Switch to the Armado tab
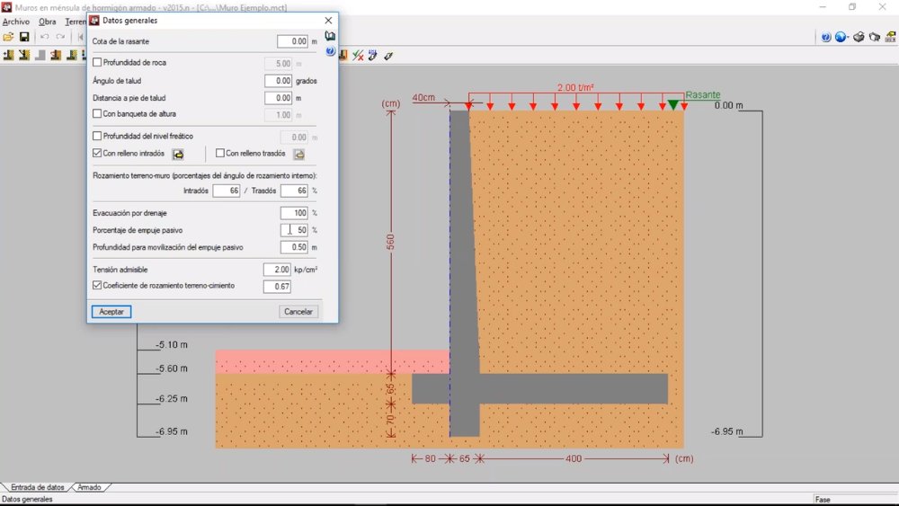Viewport: 899px width, 506px height. coord(89,487)
